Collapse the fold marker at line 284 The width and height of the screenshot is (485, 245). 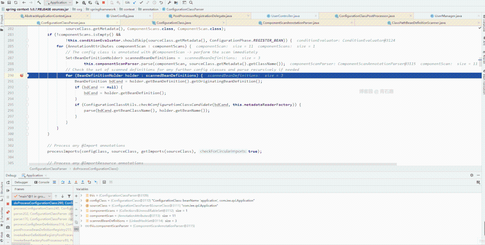pos(27,40)
